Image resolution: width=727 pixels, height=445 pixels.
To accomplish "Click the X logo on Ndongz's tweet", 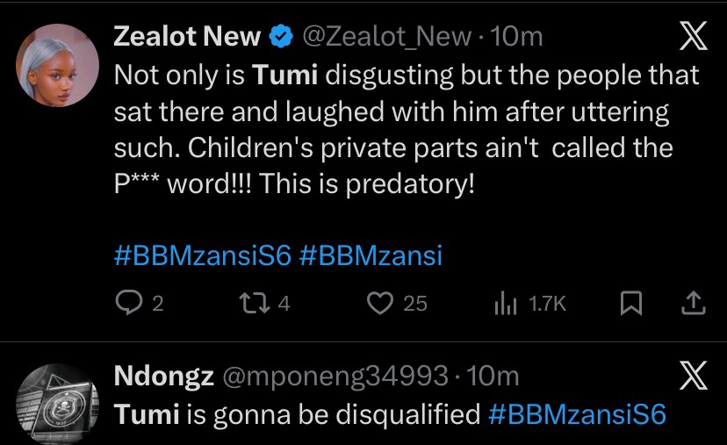I will [693, 377].
